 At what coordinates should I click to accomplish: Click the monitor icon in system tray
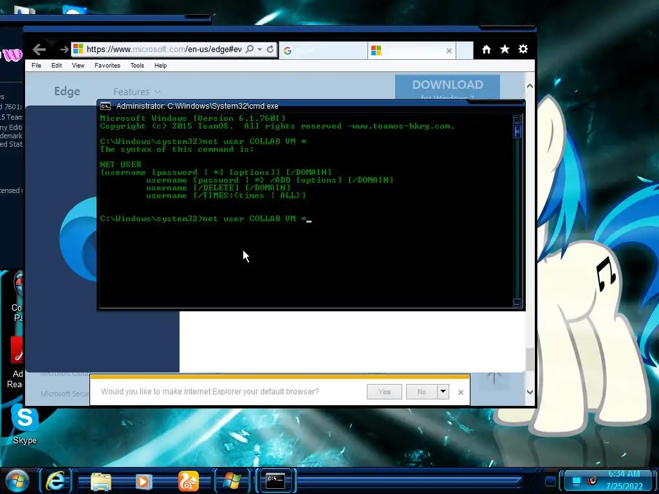pos(577,480)
